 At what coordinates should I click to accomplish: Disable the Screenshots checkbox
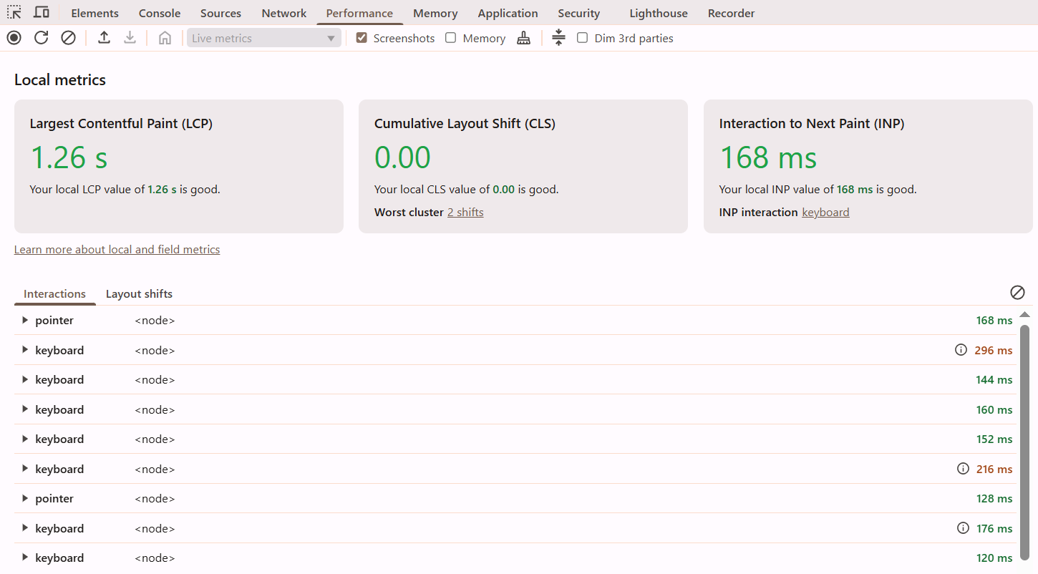(x=362, y=38)
